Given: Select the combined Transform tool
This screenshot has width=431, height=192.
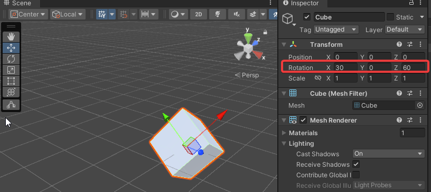Looking at the screenshot, I should (11, 92).
